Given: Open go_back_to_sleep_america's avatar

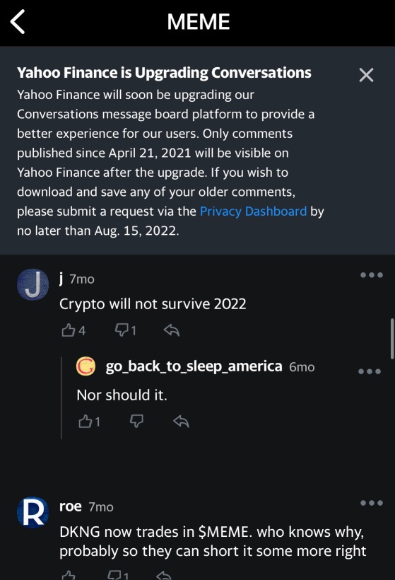Looking at the screenshot, I should pos(86,366).
